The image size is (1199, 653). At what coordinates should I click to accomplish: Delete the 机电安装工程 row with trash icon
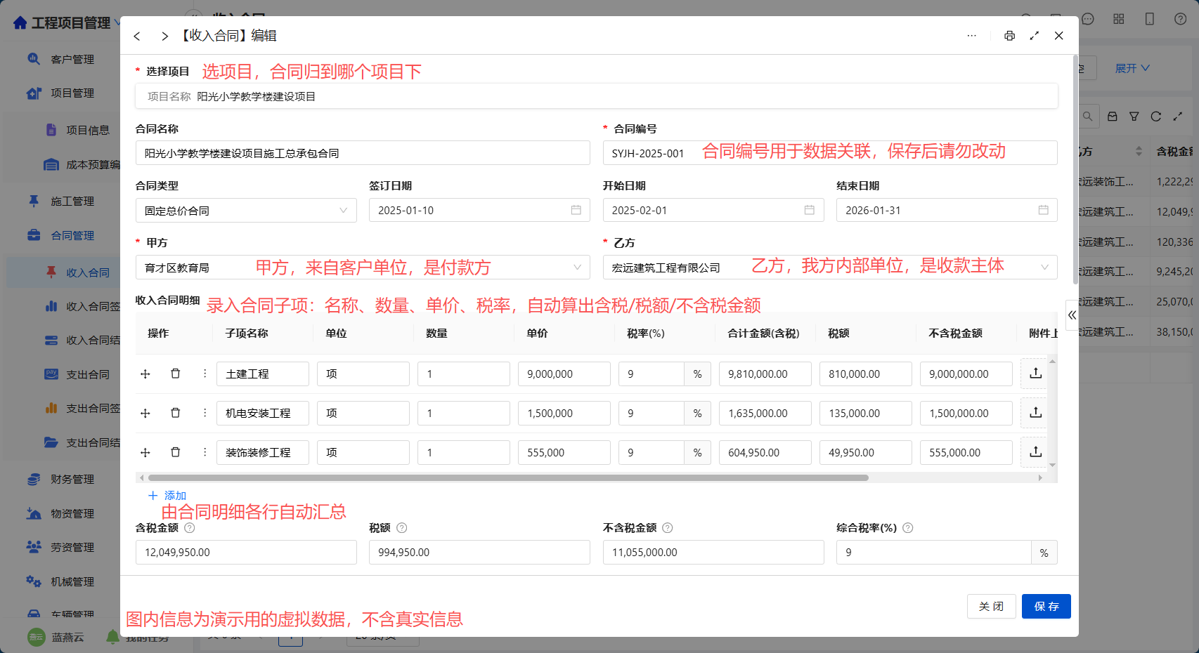pos(176,414)
